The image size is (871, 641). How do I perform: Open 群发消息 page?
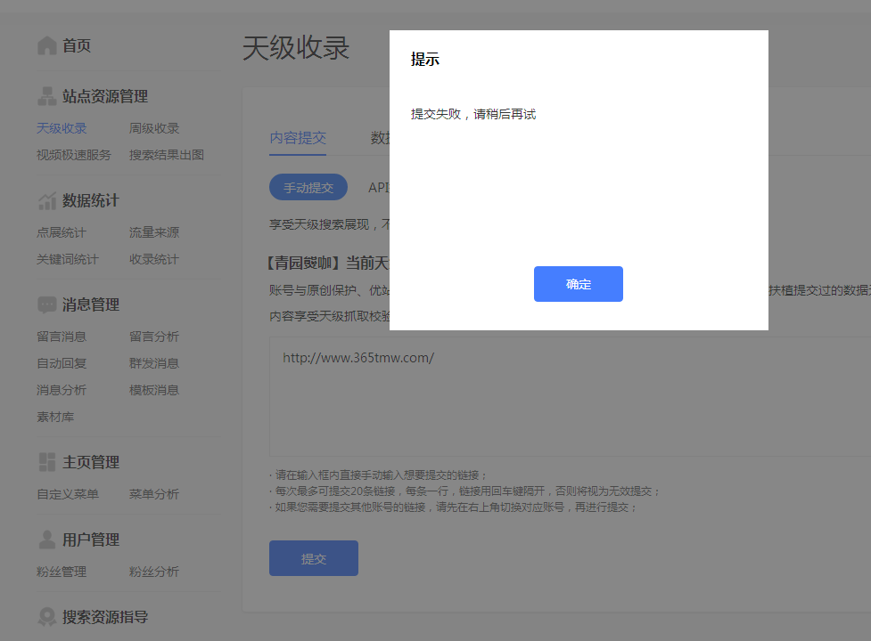tap(154, 363)
